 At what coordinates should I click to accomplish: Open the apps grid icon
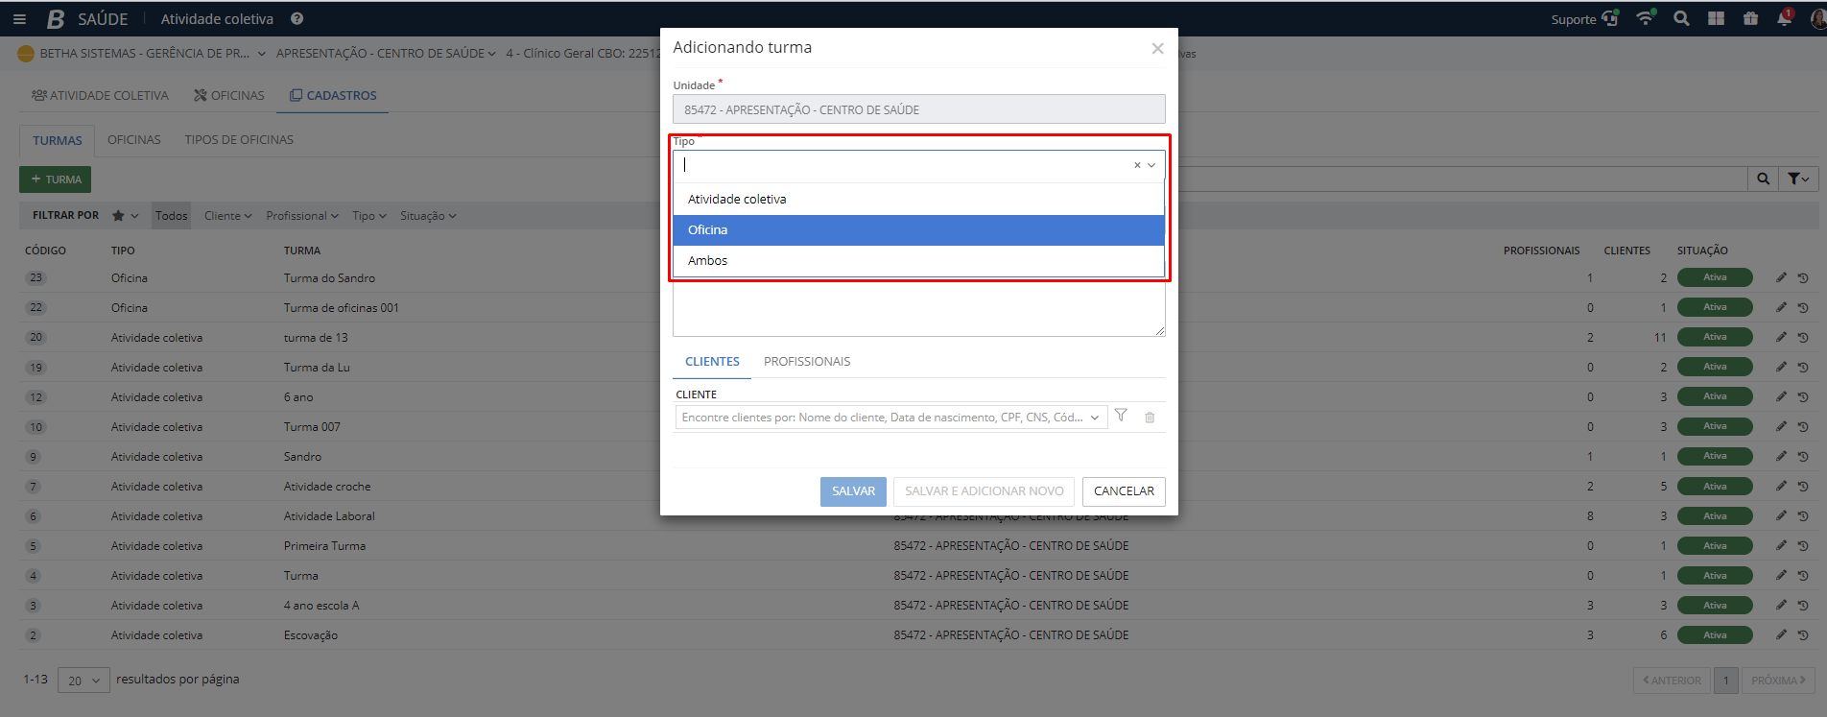coord(1716,18)
